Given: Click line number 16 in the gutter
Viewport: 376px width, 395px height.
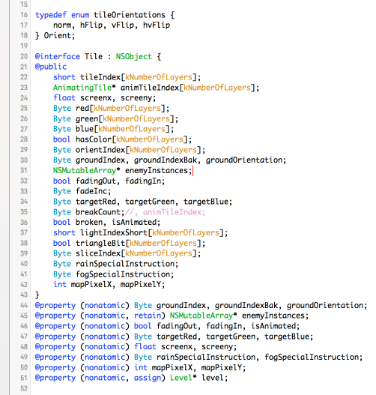Looking at the screenshot, I should pos(24,15).
